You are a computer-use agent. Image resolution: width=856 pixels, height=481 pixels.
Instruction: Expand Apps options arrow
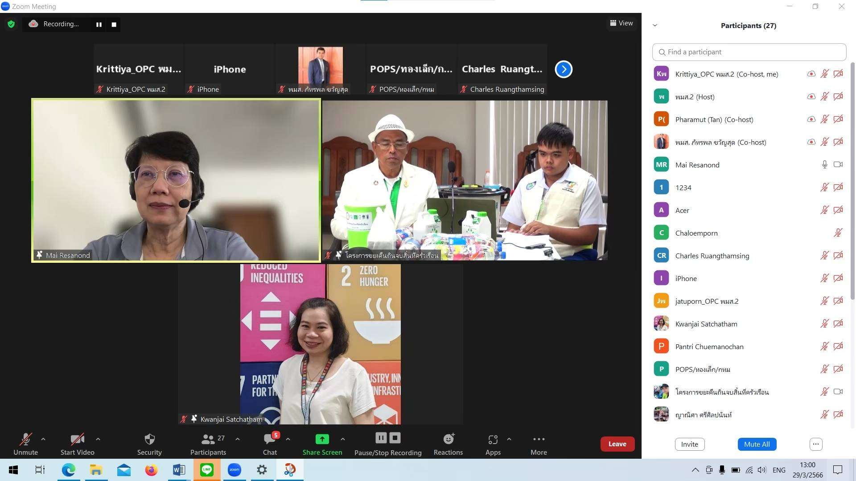click(x=509, y=439)
